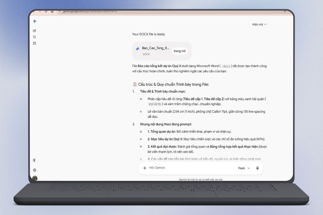This screenshot has width=323, height=215.
Task: Click the disclaimer "Gemini là một AI và có thể mắc sai sót"
Action: [x=201, y=180]
